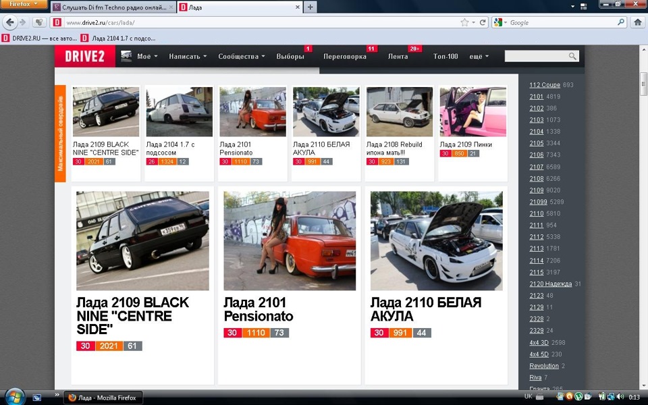The image size is (648, 405).
Task: Open the 21099 model link
Action: pyautogui.click(x=538, y=202)
